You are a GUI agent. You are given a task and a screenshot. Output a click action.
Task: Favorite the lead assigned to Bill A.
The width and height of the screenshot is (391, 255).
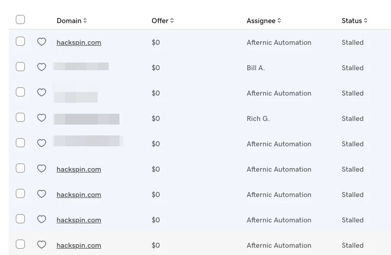point(42,67)
